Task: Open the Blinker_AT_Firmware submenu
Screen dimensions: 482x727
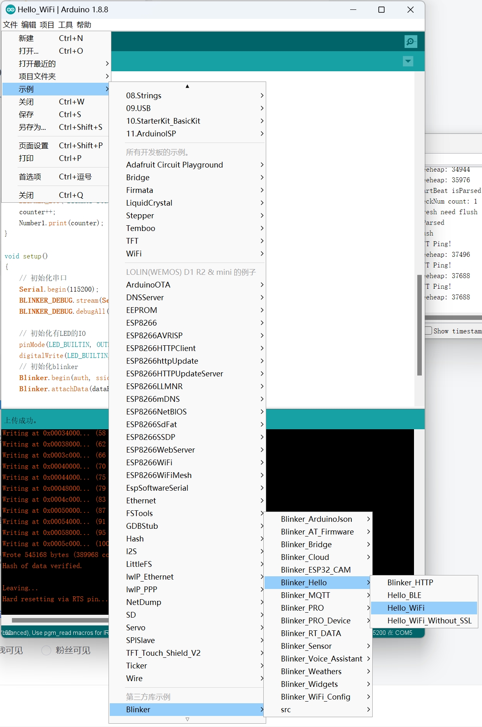Action: click(x=318, y=532)
